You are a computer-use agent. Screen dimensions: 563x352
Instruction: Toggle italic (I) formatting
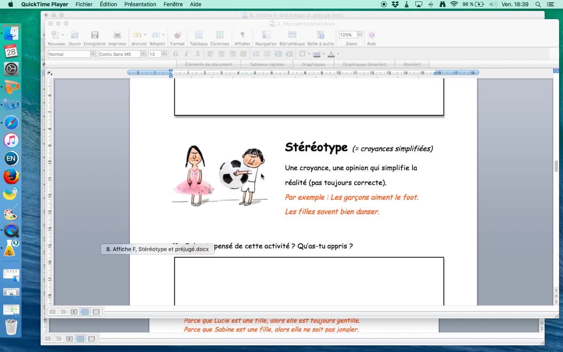[x=186, y=54]
